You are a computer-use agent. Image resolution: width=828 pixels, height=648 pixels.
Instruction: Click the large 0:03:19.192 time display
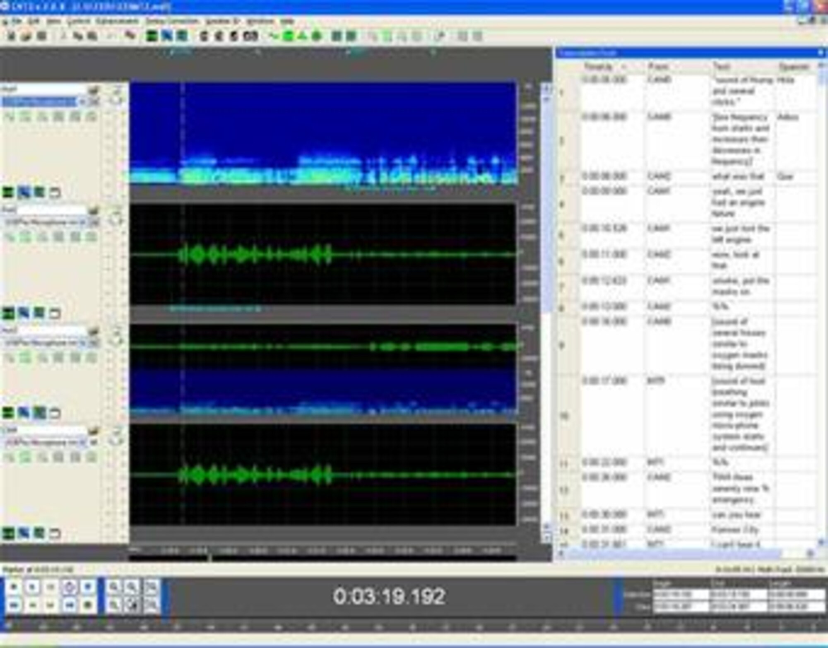coord(389,597)
